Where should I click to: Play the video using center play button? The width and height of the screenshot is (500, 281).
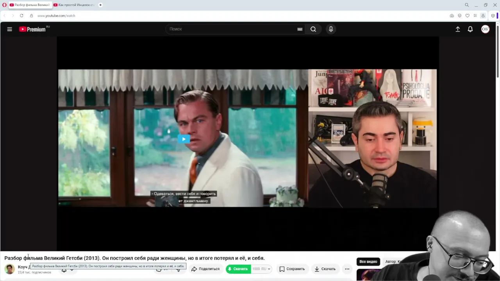point(184,139)
